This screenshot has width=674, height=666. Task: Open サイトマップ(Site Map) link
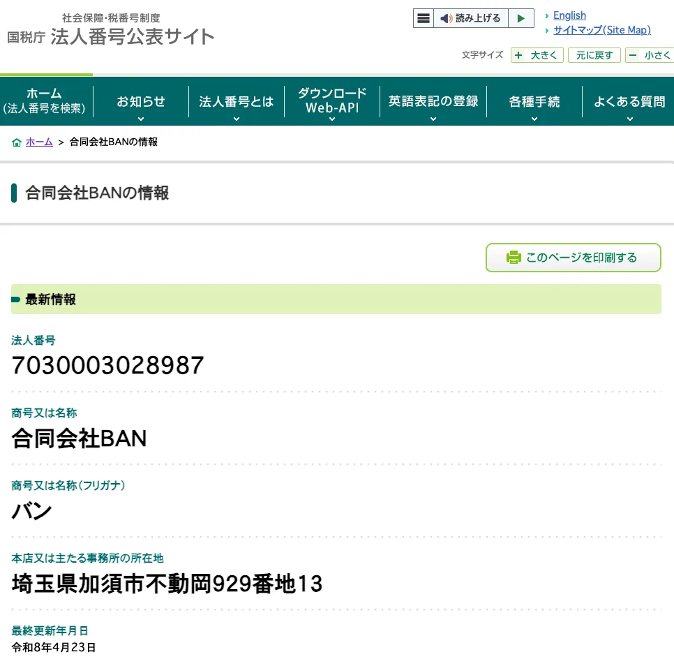601,30
